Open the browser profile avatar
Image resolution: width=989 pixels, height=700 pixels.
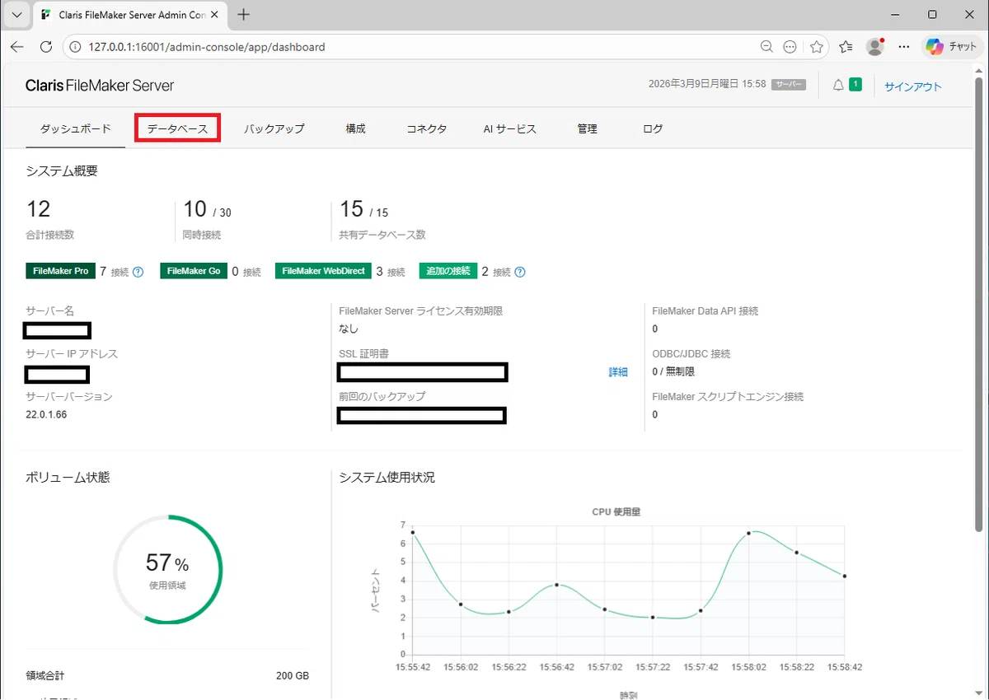875,47
